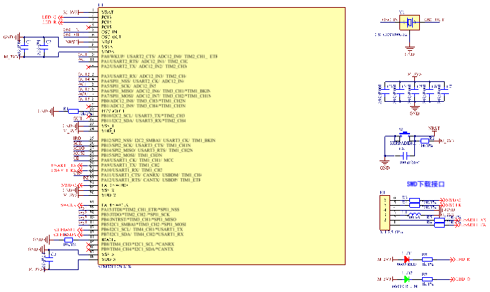Click ground symbol below decoupling capacitor bank
This screenshot has height=292, width=490.
(x=414, y=109)
